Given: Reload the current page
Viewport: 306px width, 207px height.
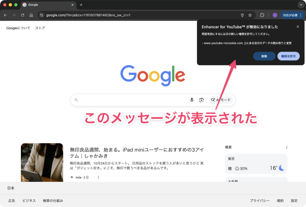Looking at the screenshot, I should tap(22, 15).
